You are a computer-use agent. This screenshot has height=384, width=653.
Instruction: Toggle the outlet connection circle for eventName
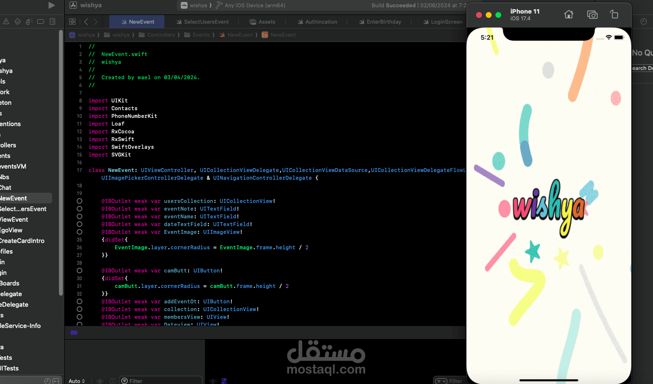[x=79, y=216]
